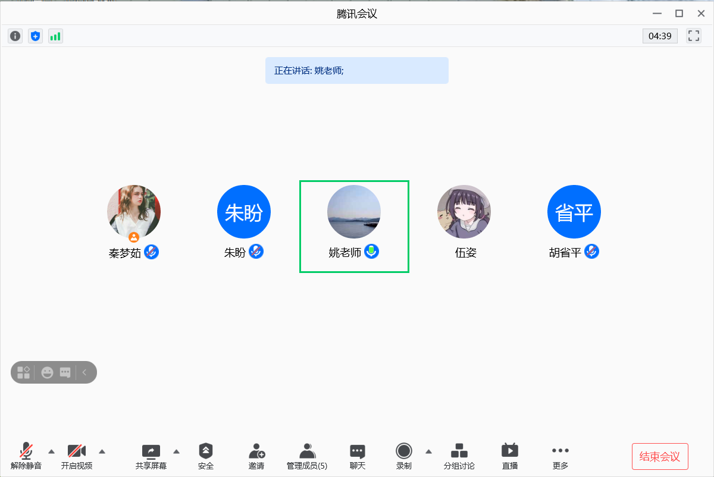Viewport: 714px width, 477px height.
Task: Open the More (更多) menu
Action: [560, 456]
